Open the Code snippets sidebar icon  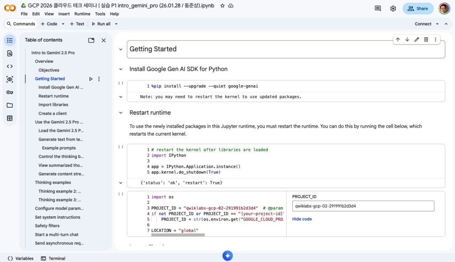[x=10, y=66]
